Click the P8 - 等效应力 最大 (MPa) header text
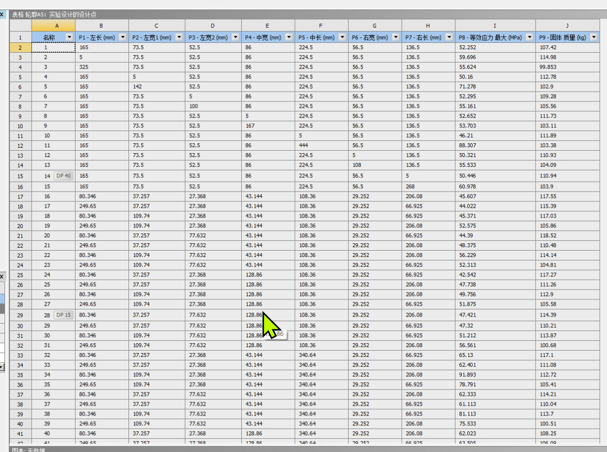The image size is (607, 452). tap(490, 37)
